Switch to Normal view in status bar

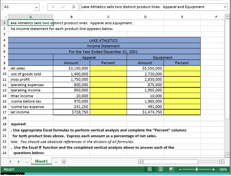point(148,169)
